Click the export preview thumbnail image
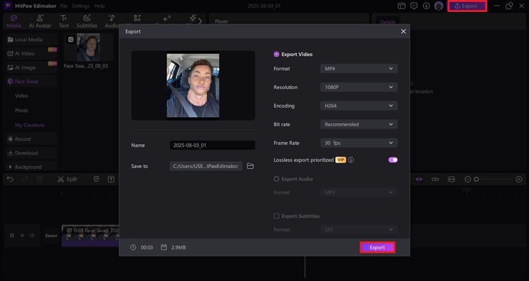Screen dimensions: 529x281 pyautogui.click(x=193, y=85)
